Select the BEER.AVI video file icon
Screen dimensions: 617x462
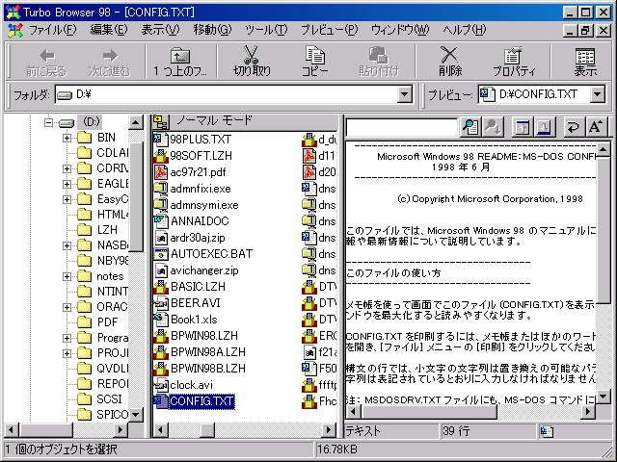[160, 303]
